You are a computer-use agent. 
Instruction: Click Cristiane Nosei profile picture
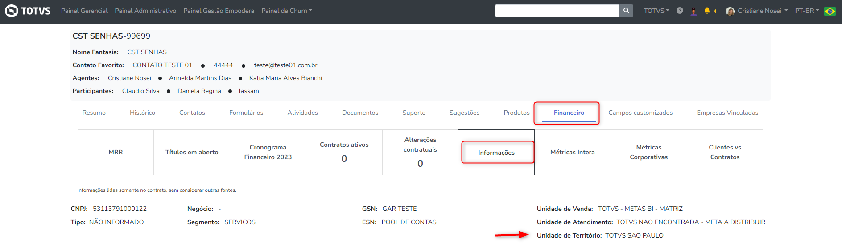[730, 11]
